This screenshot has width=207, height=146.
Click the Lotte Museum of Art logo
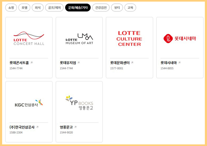click(x=79, y=39)
